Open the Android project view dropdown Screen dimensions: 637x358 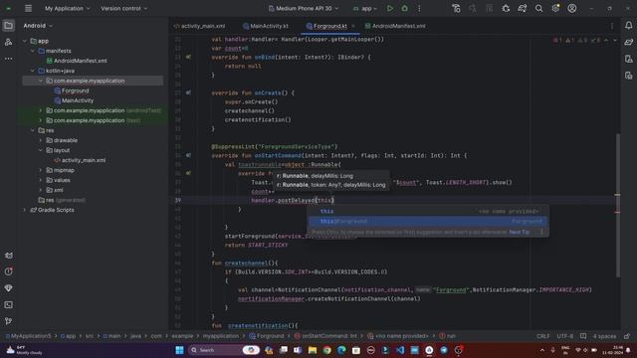point(38,26)
